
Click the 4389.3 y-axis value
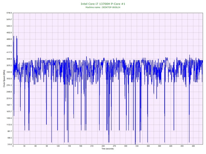(9, 46)
